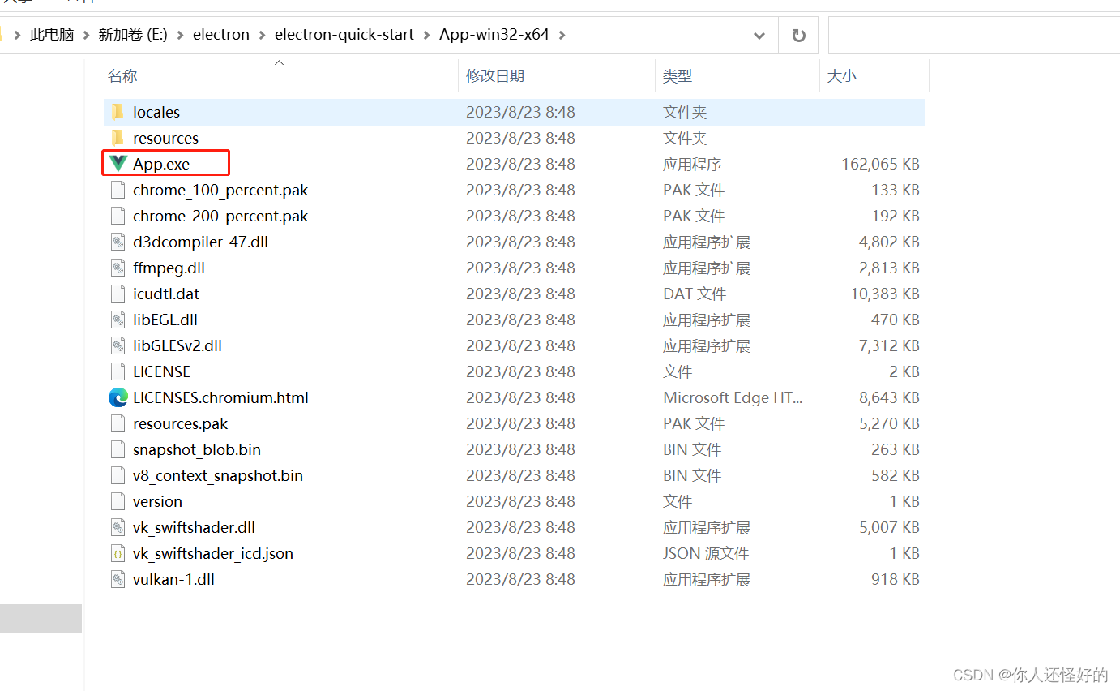1120x691 pixels.
Task: Click the 162,065 KB size cell
Action: pos(880,164)
